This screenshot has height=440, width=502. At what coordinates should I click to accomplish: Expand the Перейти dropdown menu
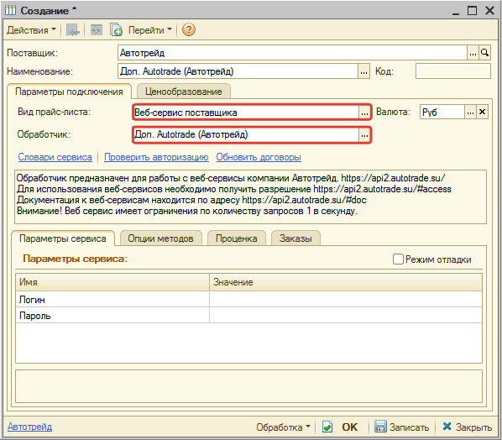coord(149,29)
